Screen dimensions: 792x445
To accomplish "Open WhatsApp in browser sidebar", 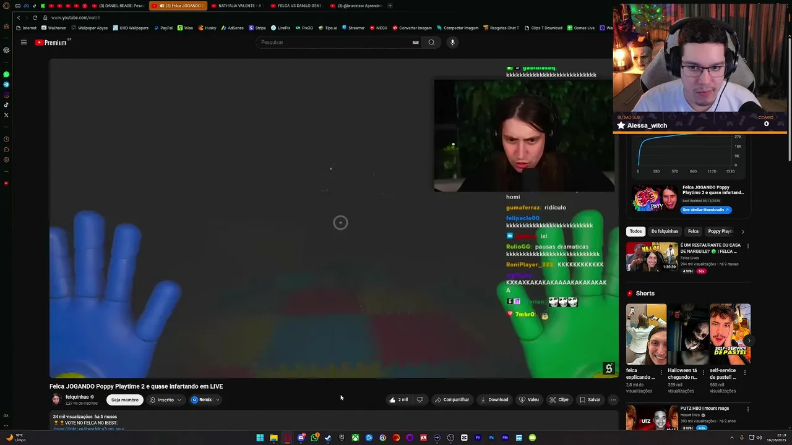I will [6, 74].
